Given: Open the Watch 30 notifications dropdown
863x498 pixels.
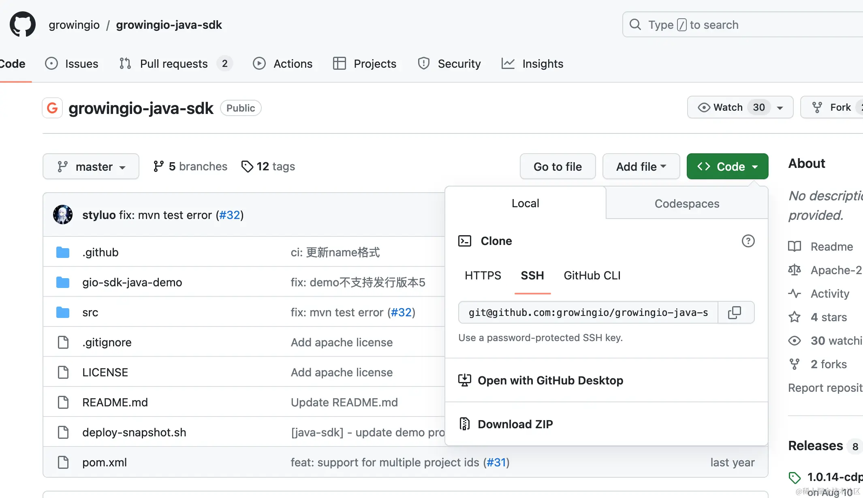Looking at the screenshot, I should pos(740,107).
